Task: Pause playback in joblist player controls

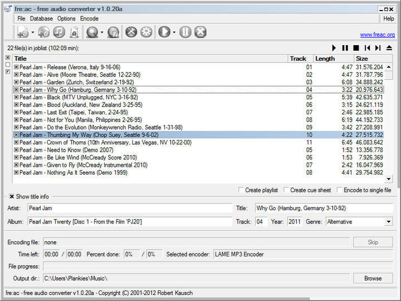Action: pos(345,48)
